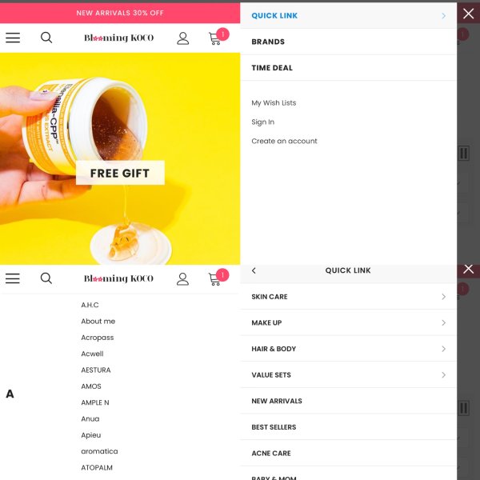Go back using arrow beside QUICK LINK title
The width and height of the screenshot is (480, 480).
point(254,270)
